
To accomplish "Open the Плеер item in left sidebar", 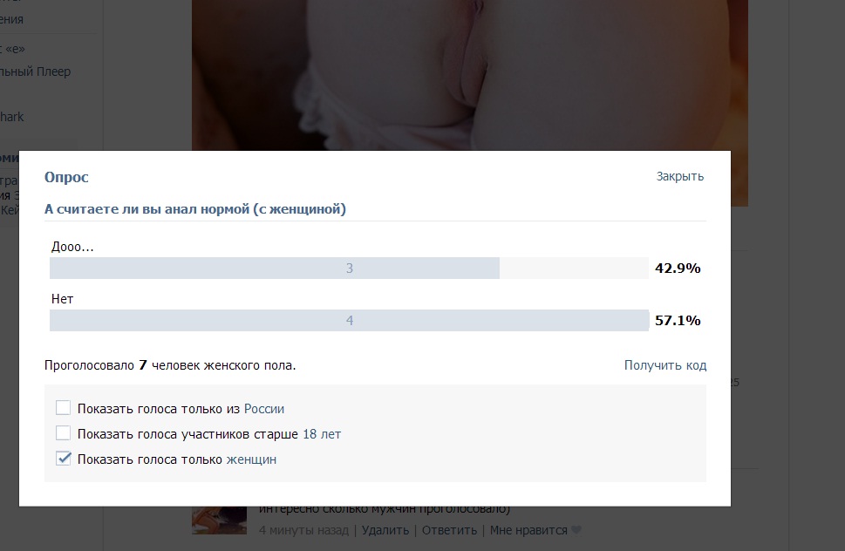I will point(35,71).
